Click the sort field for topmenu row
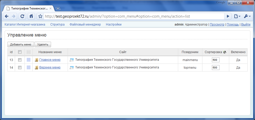 pos(216,67)
